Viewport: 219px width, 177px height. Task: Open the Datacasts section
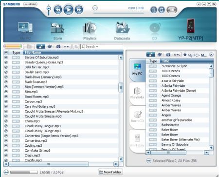click(122, 31)
